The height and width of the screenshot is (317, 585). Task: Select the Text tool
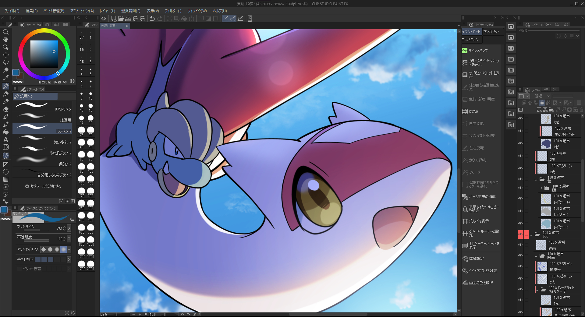pyautogui.click(x=5, y=140)
